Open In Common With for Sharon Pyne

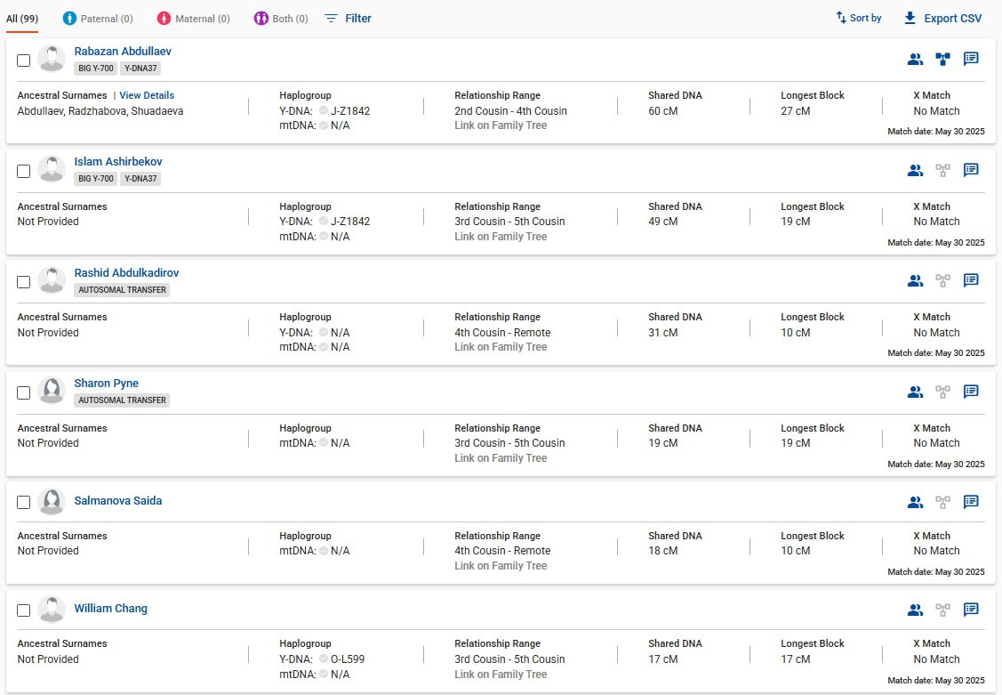pos(915,392)
